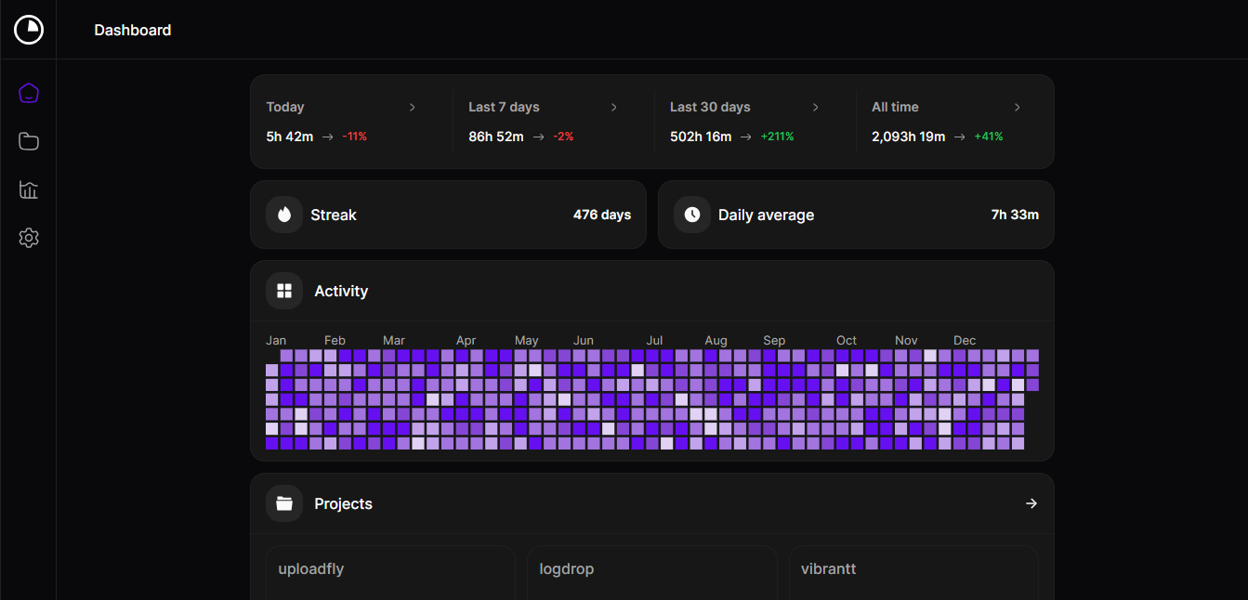Click the 2,093h 19m value
Viewport: 1248px width, 600px height.
[x=908, y=137]
